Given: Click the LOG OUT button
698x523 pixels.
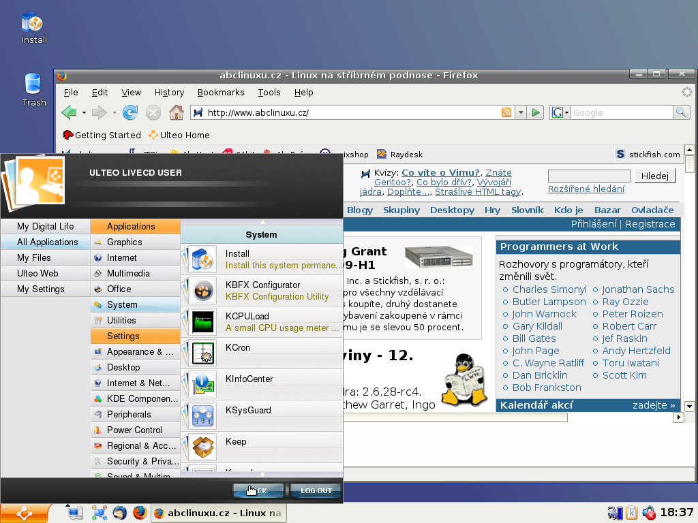Looking at the screenshot, I should point(316,490).
